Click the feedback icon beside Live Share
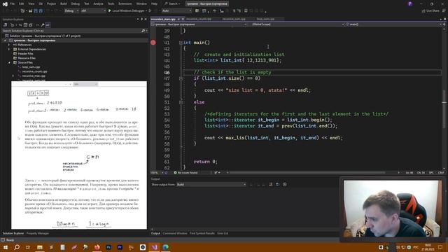 coord(444,11)
